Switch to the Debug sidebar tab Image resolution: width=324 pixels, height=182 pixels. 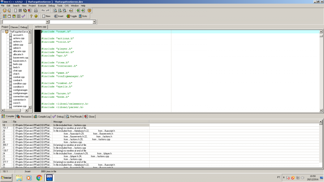24,27
